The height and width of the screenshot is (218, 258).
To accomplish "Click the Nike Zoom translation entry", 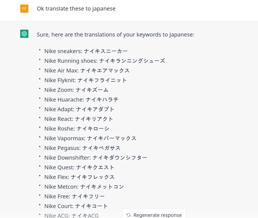I will click(x=76, y=90).
